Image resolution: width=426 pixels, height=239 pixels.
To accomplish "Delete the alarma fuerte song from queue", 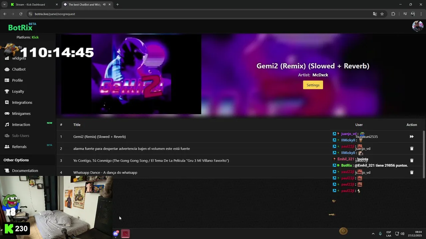I will 412,148.
